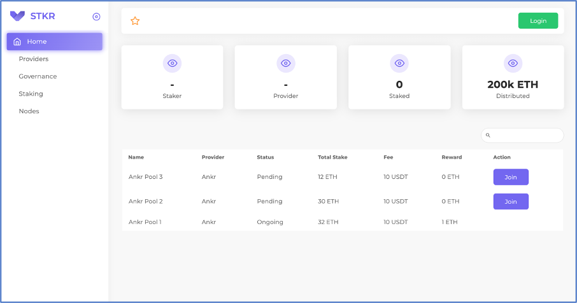The height and width of the screenshot is (303, 577).
Task: Click the 30 ETH total stake value
Action: click(328, 202)
